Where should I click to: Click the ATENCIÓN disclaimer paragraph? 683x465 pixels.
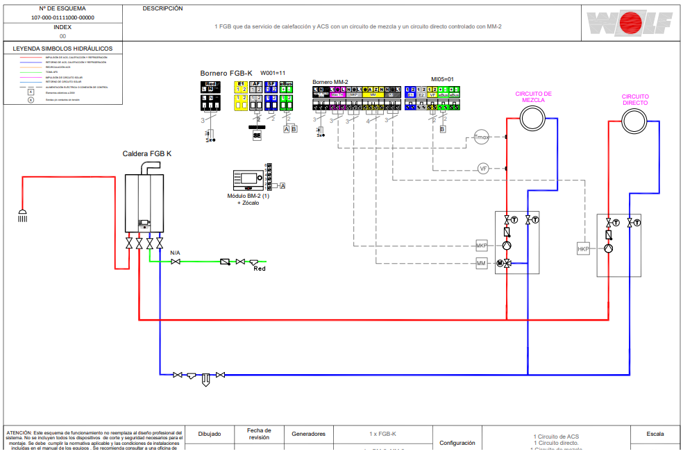[94, 441]
